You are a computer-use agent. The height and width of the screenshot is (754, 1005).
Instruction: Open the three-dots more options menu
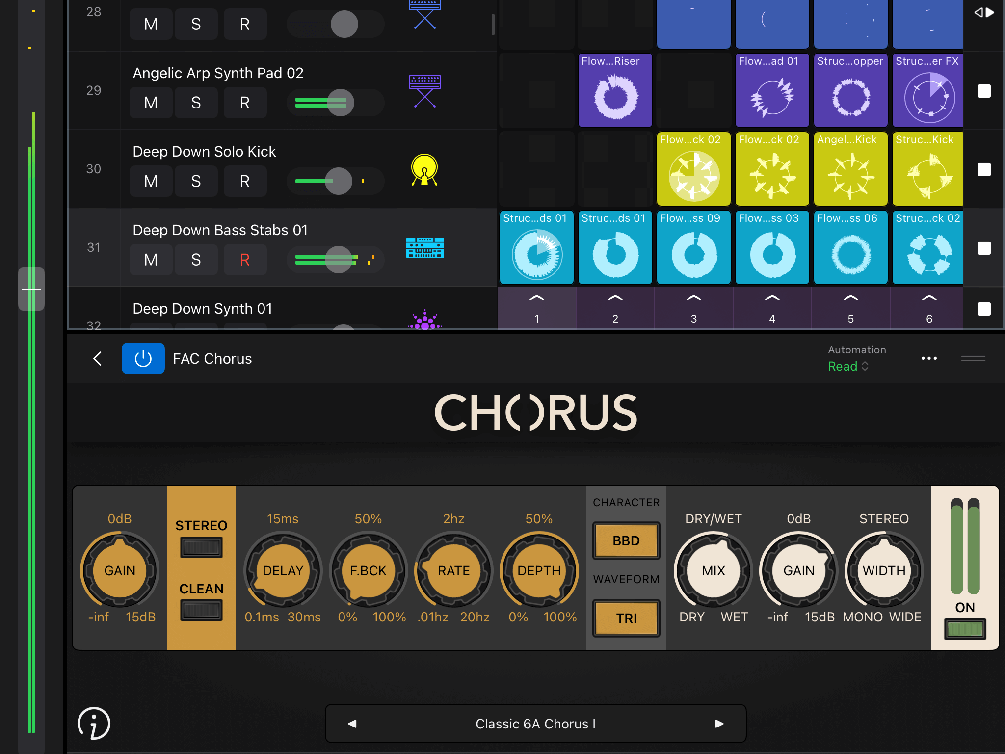928,359
